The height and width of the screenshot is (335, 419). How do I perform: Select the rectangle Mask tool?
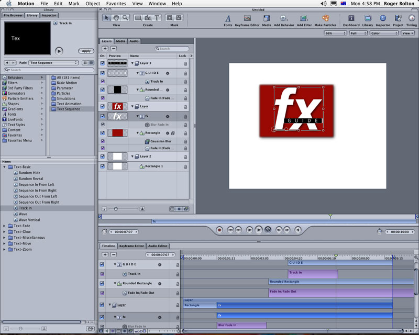pos(169,18)
